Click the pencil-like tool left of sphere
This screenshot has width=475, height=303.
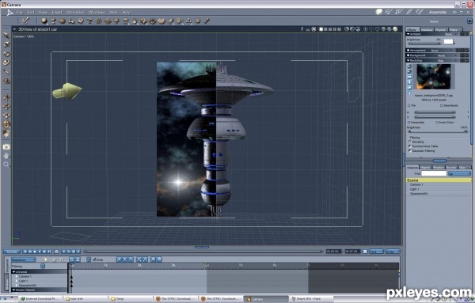(25, 21)
